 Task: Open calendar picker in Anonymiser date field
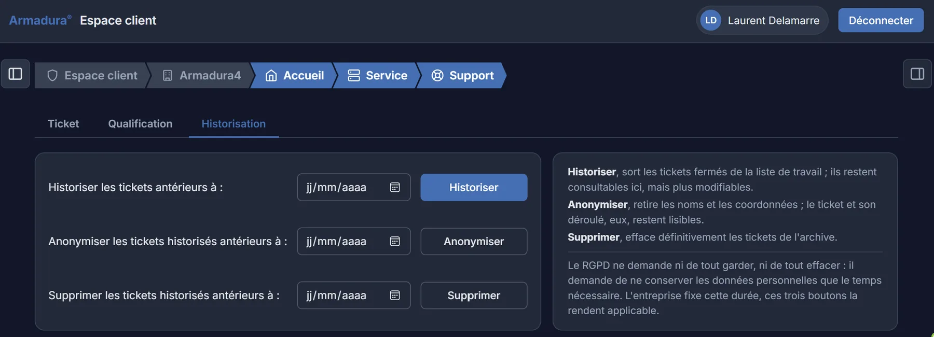click(395, 241)
